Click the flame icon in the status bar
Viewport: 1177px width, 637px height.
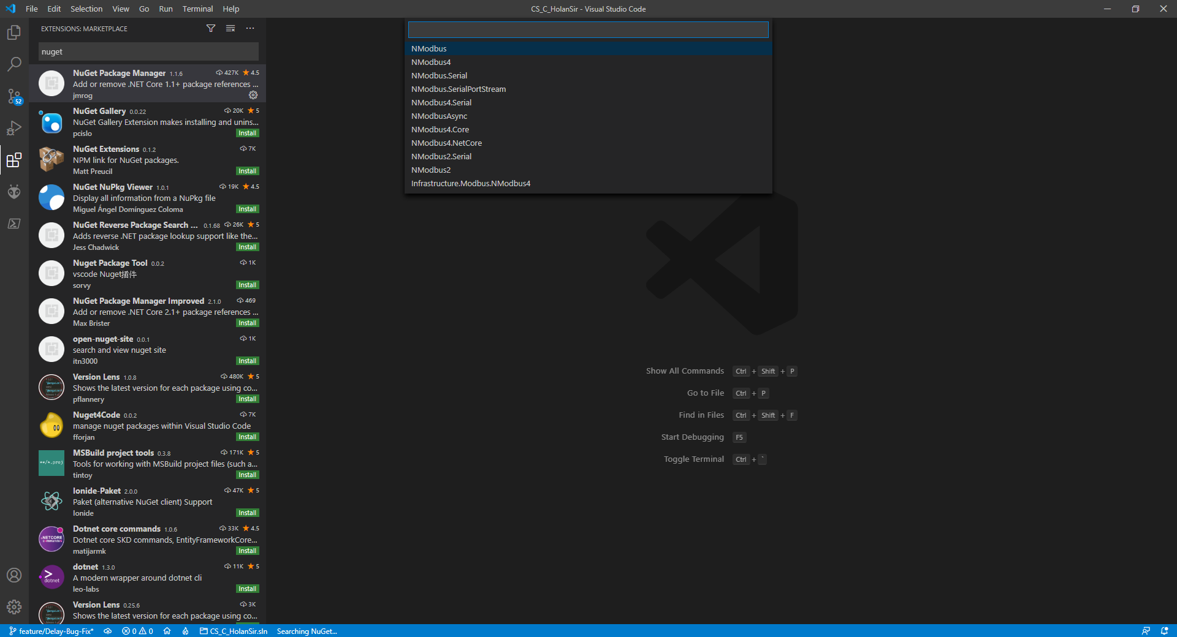[x=186, y=631]
